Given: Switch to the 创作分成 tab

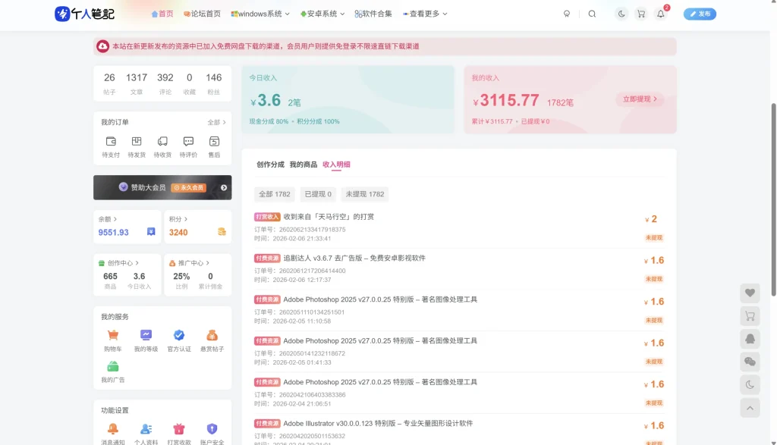Looking at the screenshot, I should 269,163.
